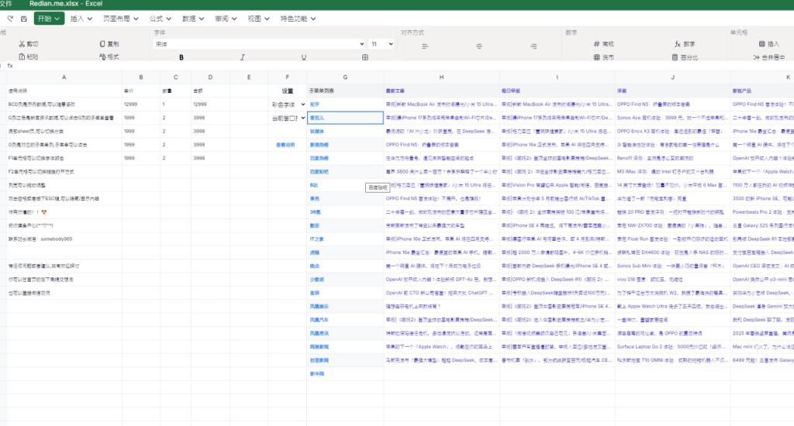Image resolution: width=794 pixels, height=426 pixels.
Task: Align text right
Action: (x=533, y=46)
